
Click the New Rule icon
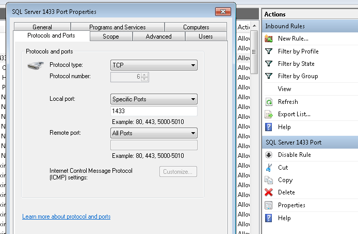click(x=269, y=39)
